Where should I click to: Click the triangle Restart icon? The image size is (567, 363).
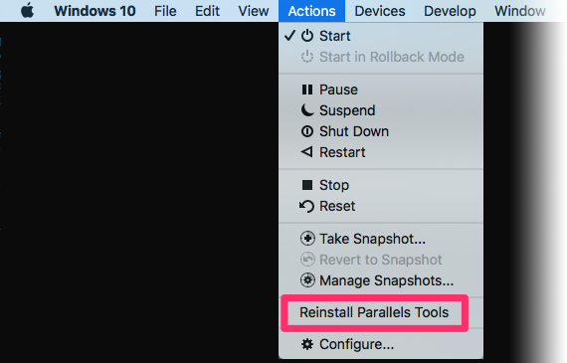click(x=307, y=152)
